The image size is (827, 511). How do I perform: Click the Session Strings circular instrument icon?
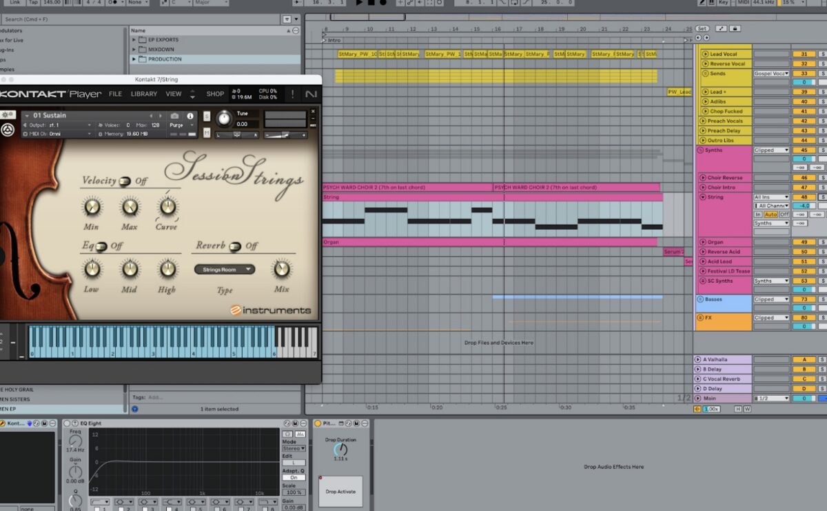(x=8, y=130)
